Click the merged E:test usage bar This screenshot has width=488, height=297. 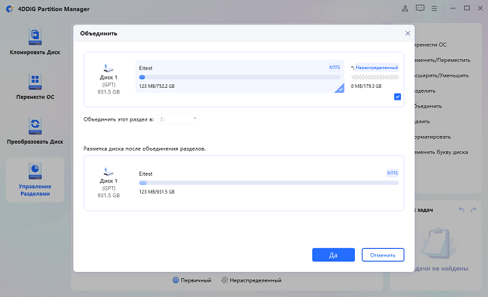click(x=268, y=183)
